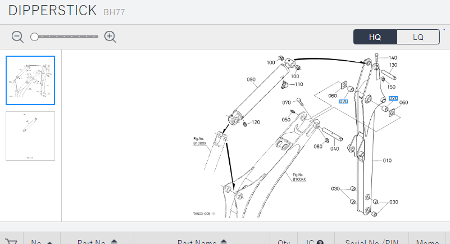The height and width of the screenshot is (244, 450).
Task: Click the shopping cart column icon
Action: (11, 242)
